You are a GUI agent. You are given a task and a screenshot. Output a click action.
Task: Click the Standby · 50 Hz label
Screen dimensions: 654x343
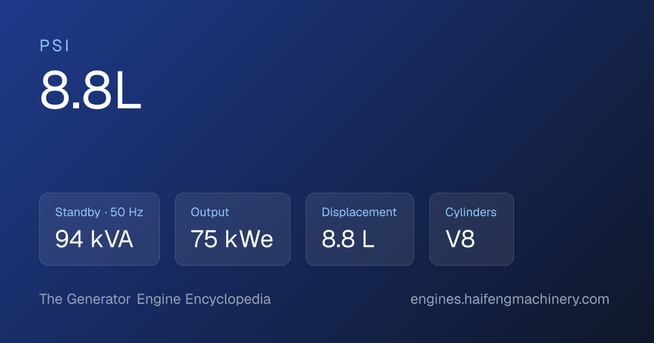(x=99, y=212)
